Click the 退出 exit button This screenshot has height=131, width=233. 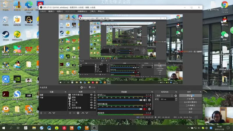(190, 112)
